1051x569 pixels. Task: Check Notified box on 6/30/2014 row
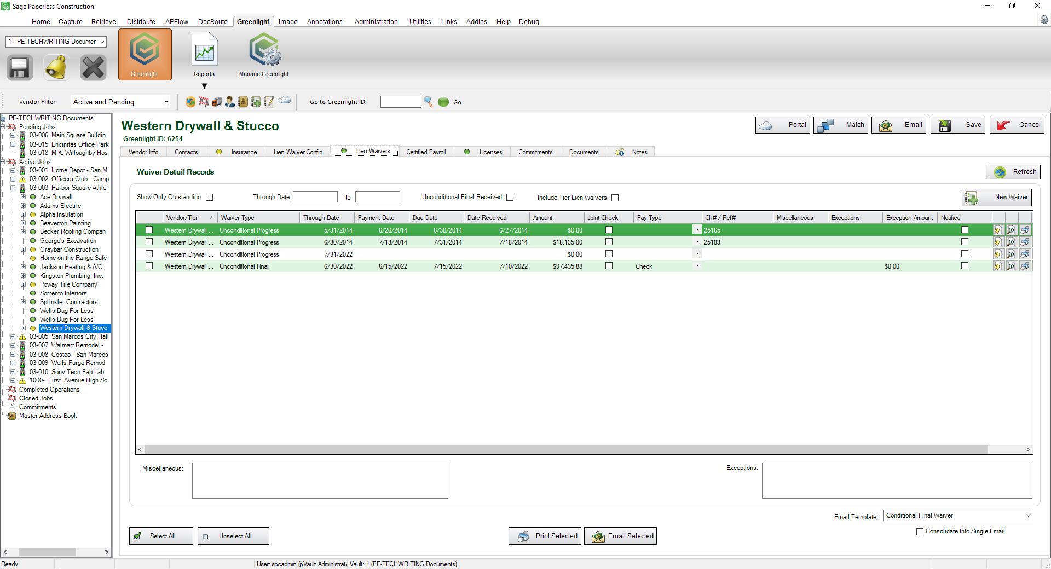965,242
